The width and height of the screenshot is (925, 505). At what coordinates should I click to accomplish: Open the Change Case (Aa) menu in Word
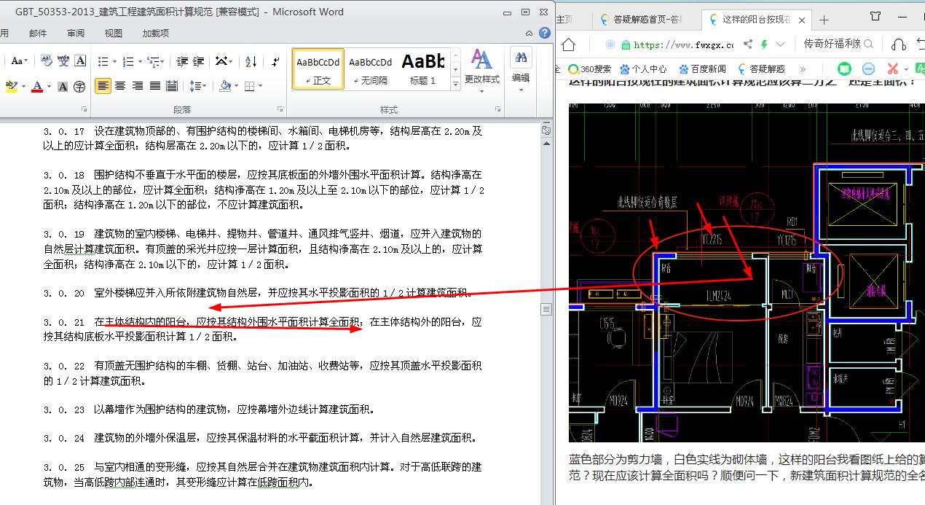point(19,61)
